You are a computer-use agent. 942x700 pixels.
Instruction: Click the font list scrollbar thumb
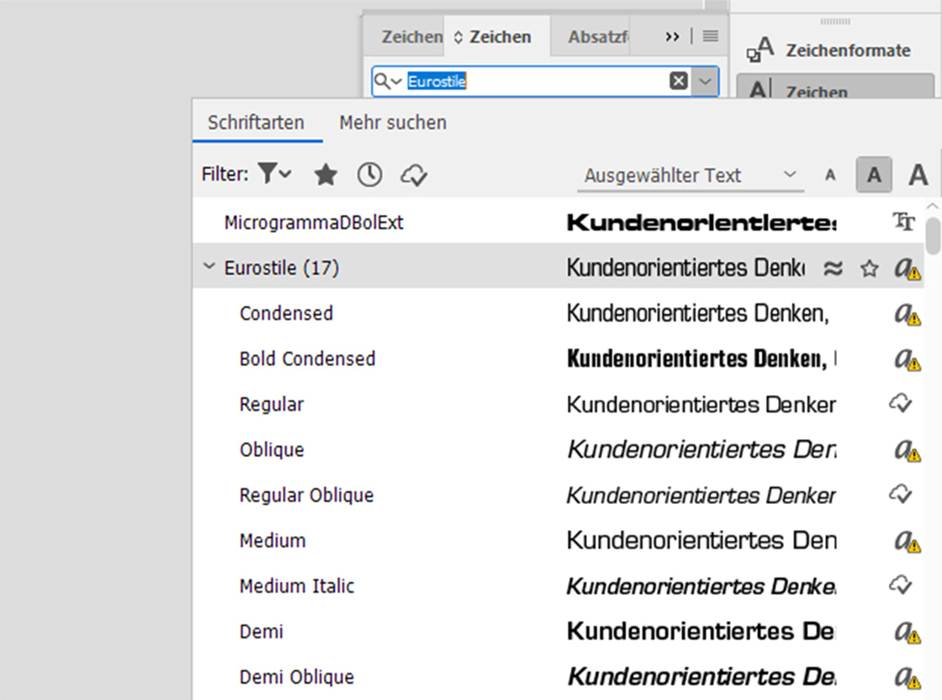pos(933,236)
